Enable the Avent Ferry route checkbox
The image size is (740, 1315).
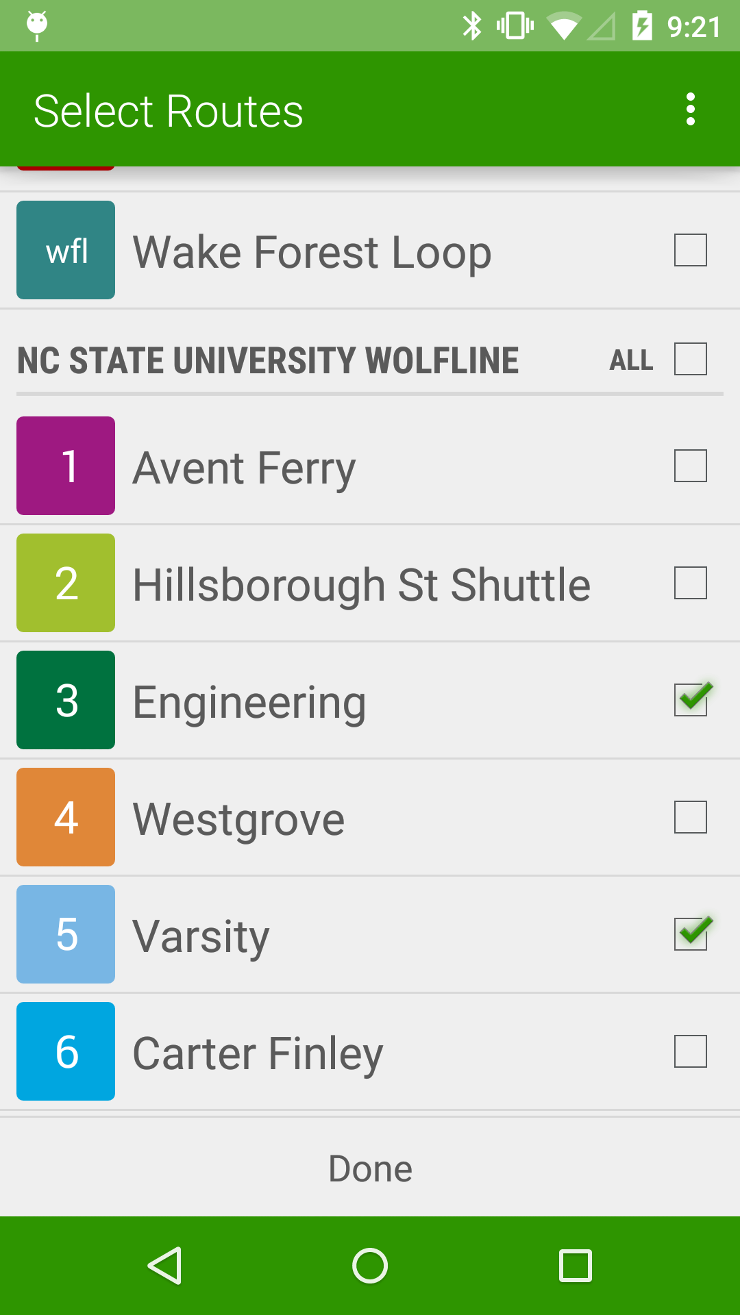[691, 466]
